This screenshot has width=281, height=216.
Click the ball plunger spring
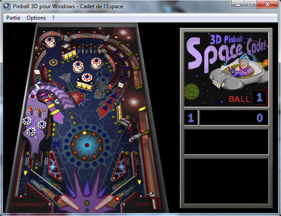click(154, 204)
